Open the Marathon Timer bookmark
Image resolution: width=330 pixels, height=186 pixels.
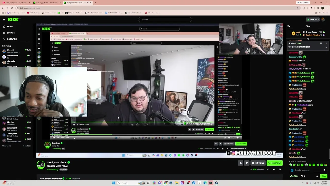point(49,13)
